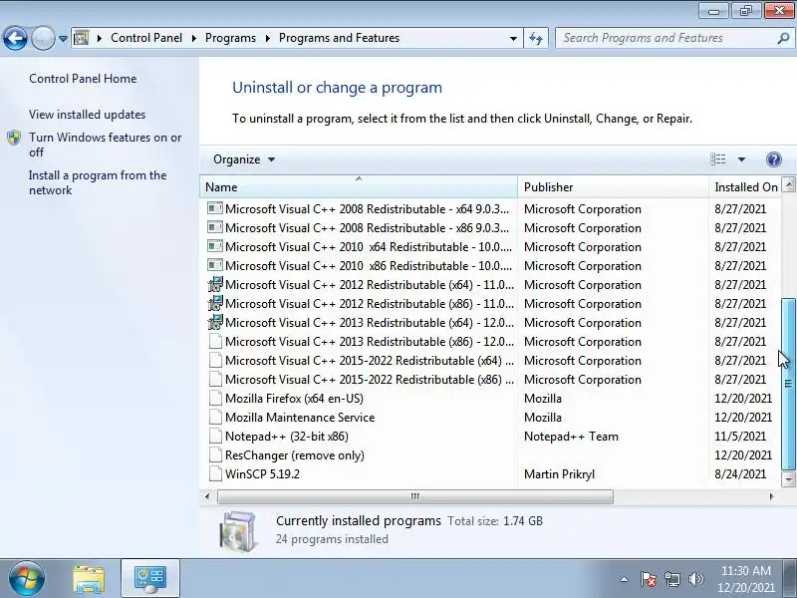Expand the arrow after Programs breadcrumb
The width and height of the screenshot is (797, 598).
click(267, 38)
